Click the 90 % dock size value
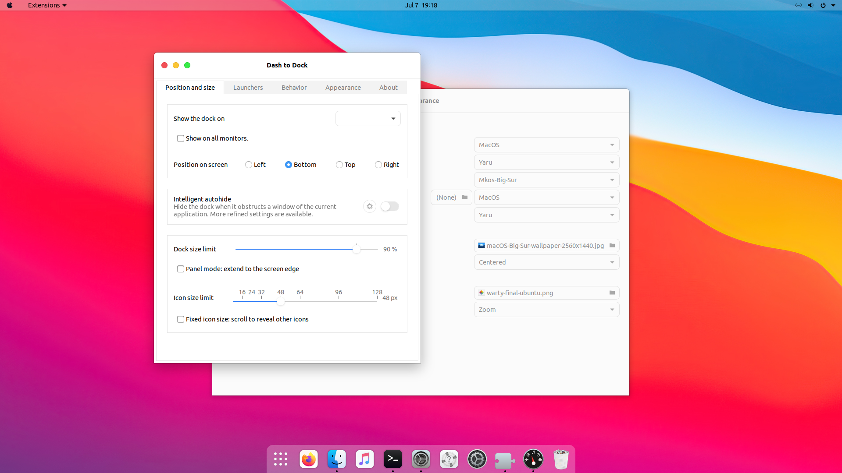This screenshot has width=842, height=473. (390, 249)
